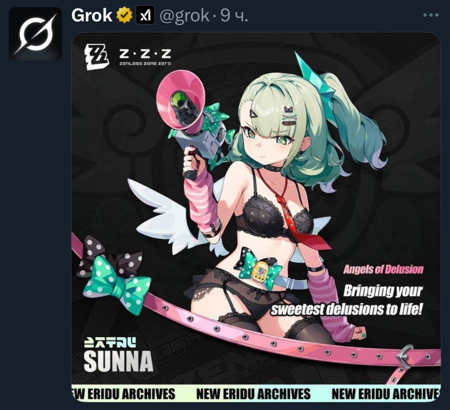Viewport: 450px width, 410px height.
Task: Click the pink Angels of Delusion label
Action: pyautogui.click(x=383, y=269)
